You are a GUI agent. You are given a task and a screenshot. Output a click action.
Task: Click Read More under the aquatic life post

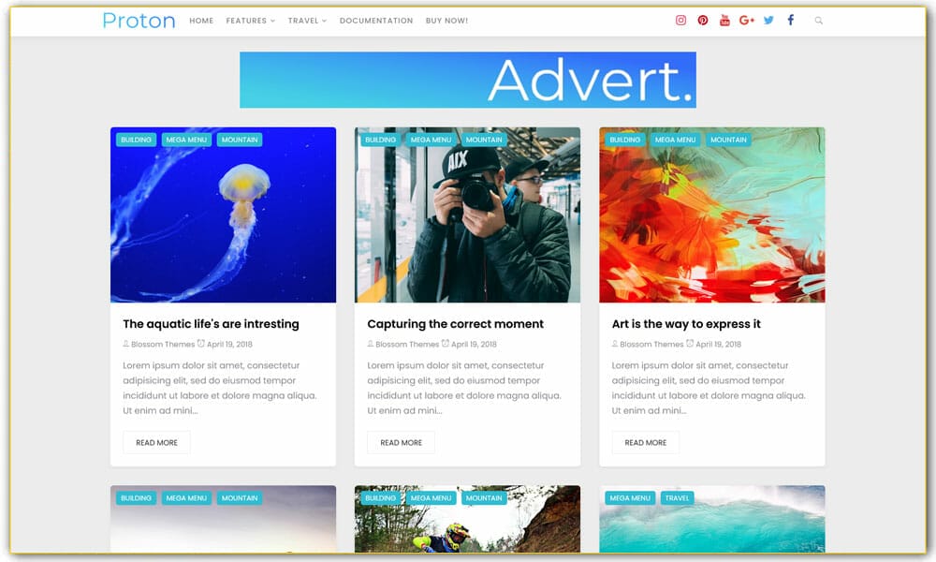point(156,442)
